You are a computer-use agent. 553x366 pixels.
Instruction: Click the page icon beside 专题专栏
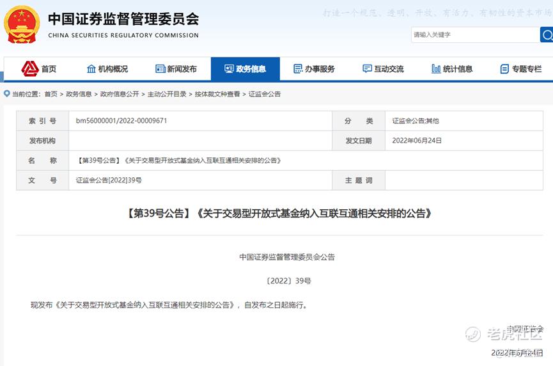(x=504, y=69)
